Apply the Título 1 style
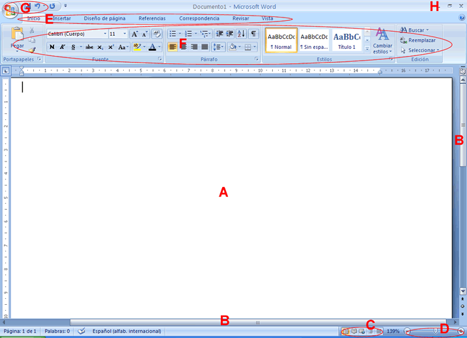This screenshot has width=467, height=338. tap(347, 40)
